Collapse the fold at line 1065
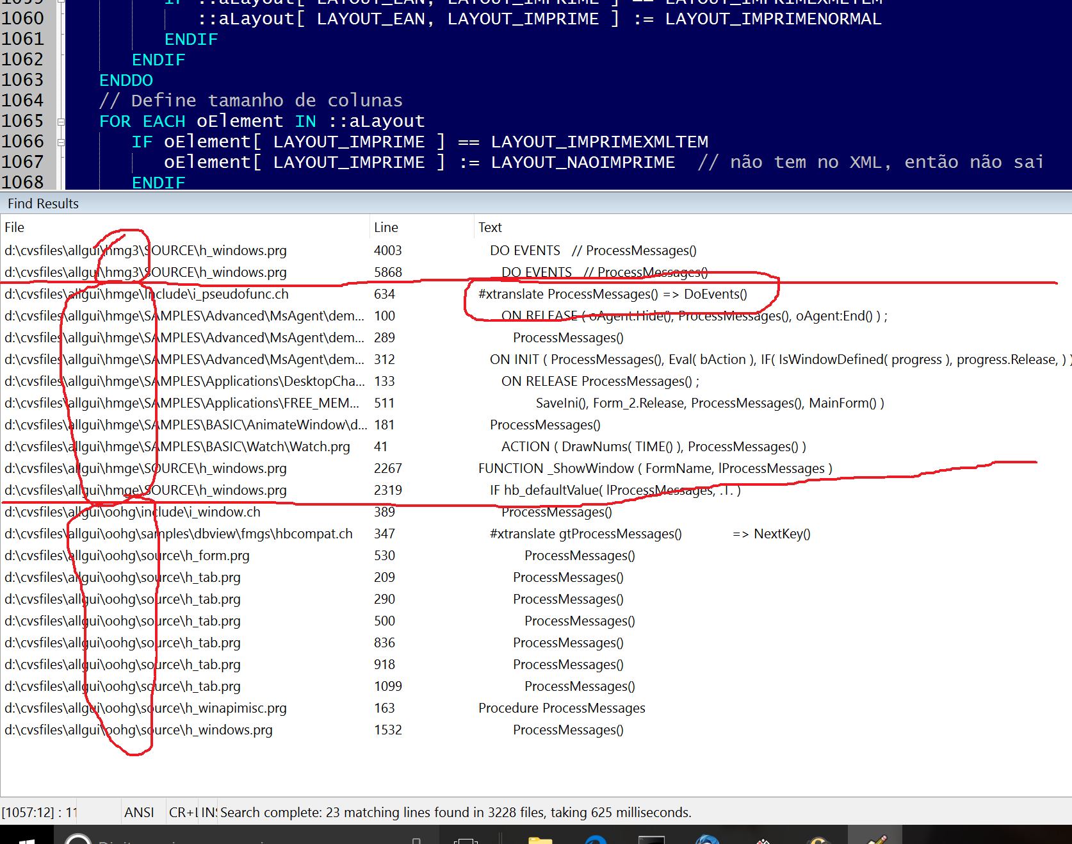 pos(61,122)
